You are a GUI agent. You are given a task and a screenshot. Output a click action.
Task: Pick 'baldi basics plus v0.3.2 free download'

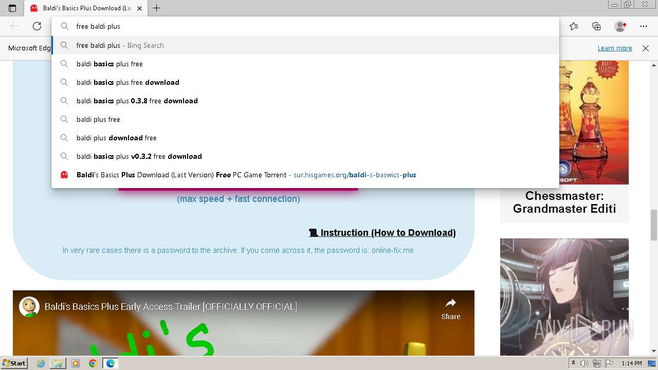point(305,156)
